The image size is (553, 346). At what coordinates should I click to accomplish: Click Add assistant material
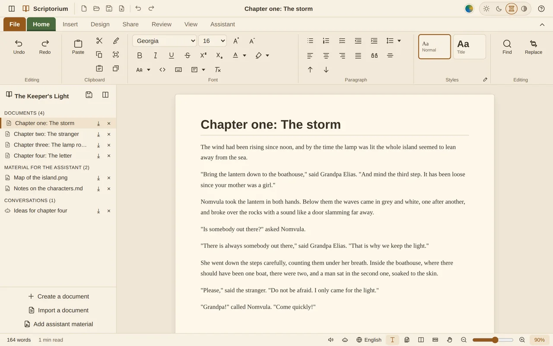coord(58,324)
